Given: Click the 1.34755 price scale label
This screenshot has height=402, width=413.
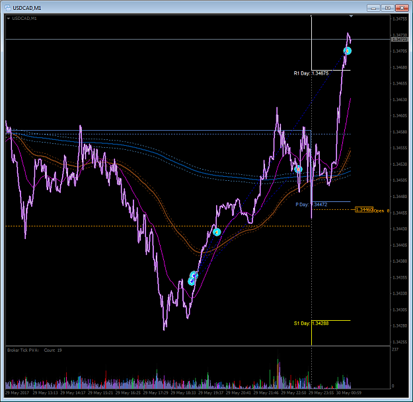Looking at the screenshot, I should pyautogui.click(x=400, y=19).
